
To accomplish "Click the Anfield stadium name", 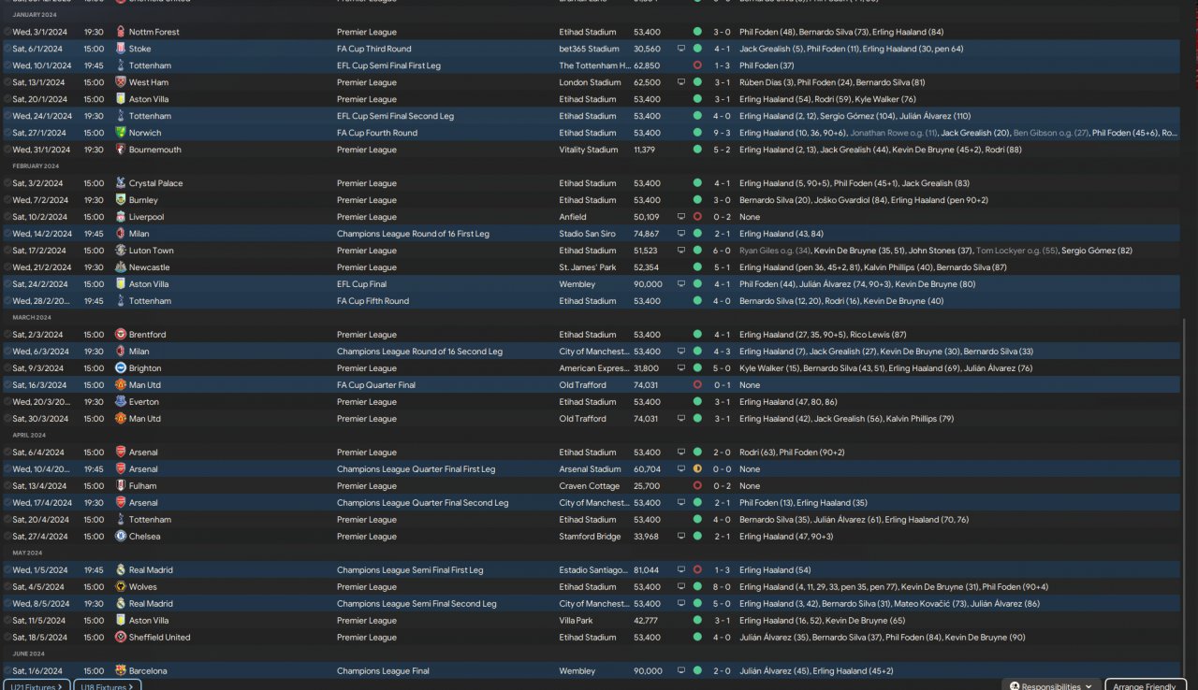I will (573, 217).
